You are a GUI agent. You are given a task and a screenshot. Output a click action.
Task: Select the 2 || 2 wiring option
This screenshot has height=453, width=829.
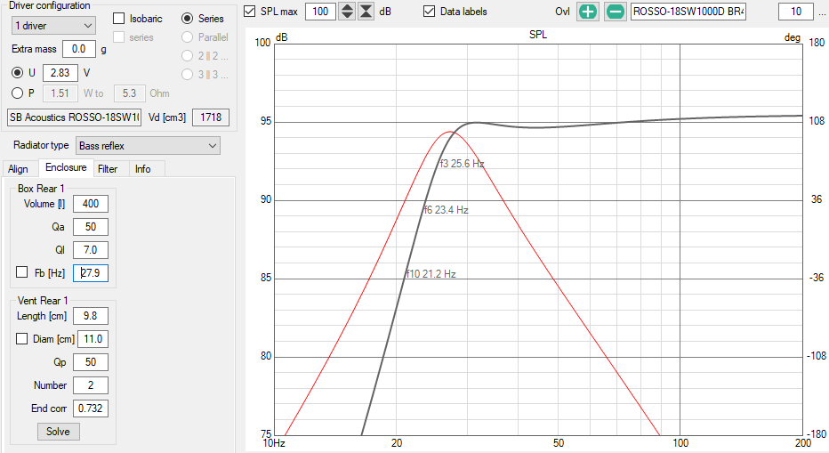[x=187, y=55]
